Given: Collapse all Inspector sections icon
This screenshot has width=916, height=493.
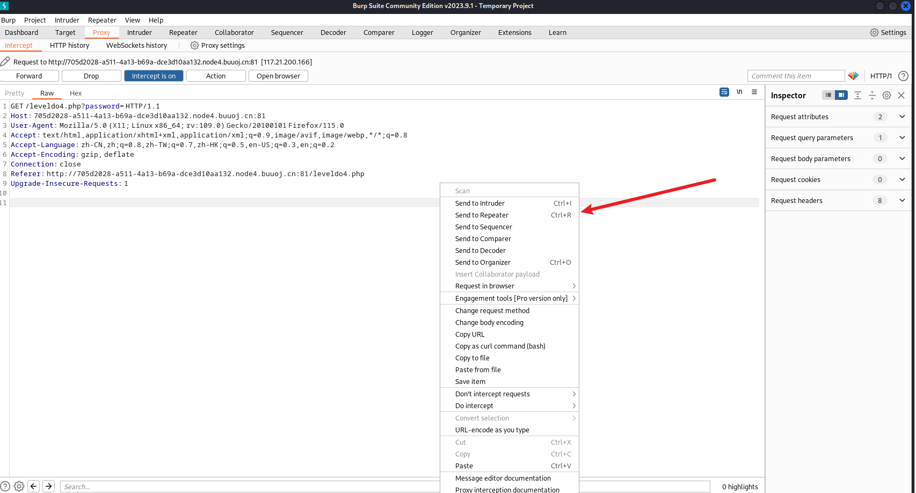Looking at the screenshot, I should coord(872,95).
